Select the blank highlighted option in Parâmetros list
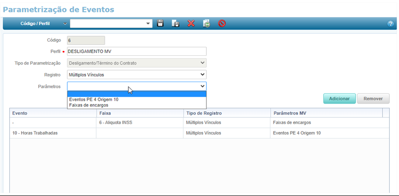The width and height of the screenshot is (399, 196). pyautogui.click(x=137, y=94)
